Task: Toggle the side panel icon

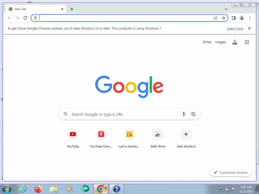Action: (233, 18)
